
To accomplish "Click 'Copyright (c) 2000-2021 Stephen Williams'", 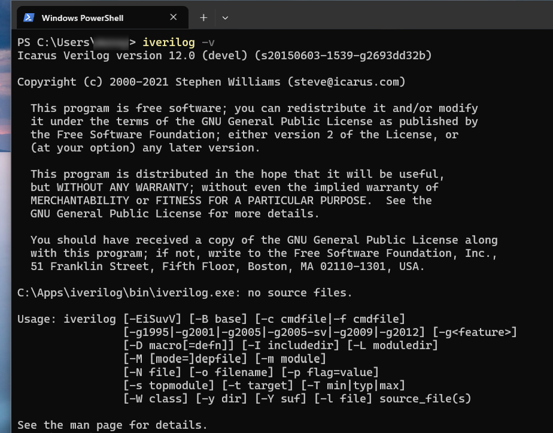I will coord(149,82).
